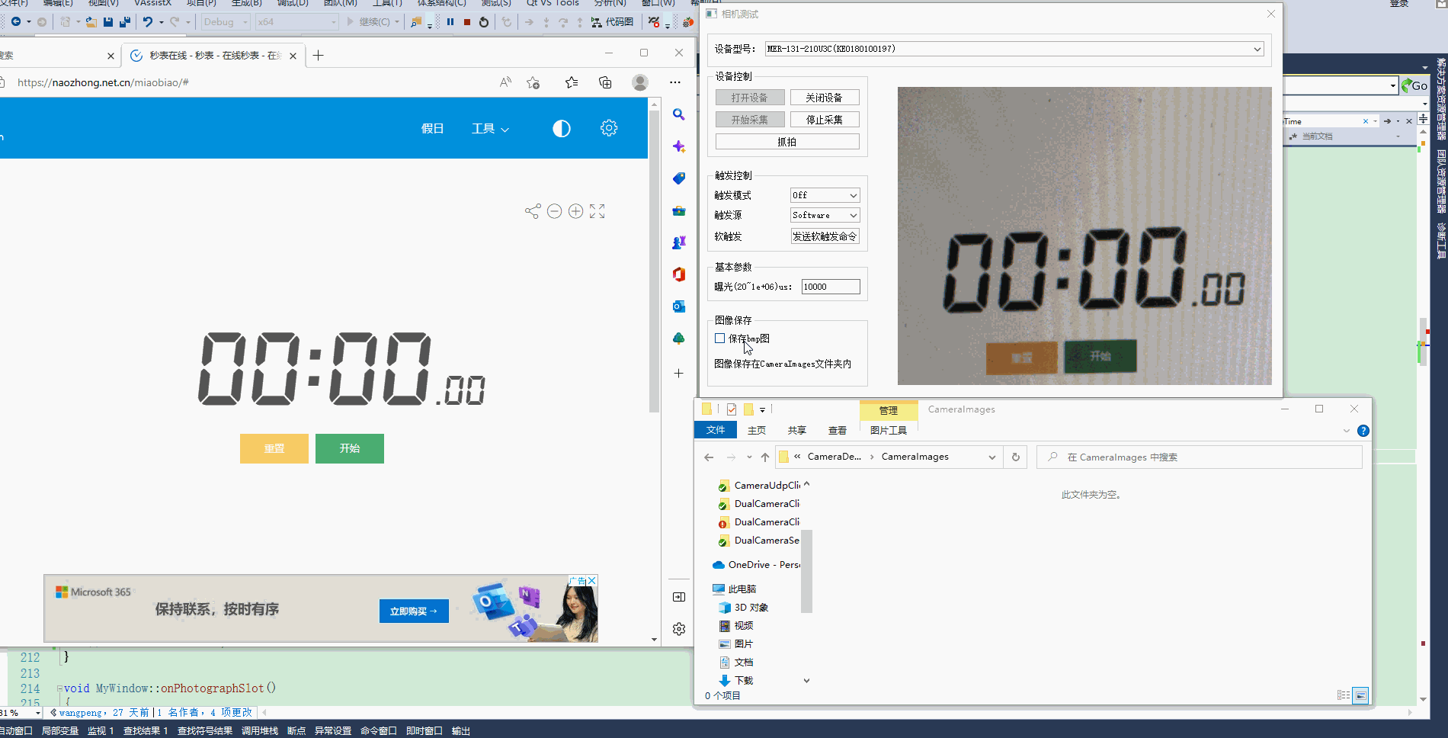Screen dimensions: 1448x738
Task: Expand the Explorer address path dropdown
Action: pyautogui.click(x=991, y=457)
